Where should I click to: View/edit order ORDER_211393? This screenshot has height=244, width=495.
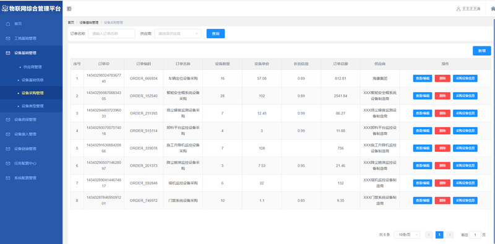pyautogui.click(x=423, y=113)
